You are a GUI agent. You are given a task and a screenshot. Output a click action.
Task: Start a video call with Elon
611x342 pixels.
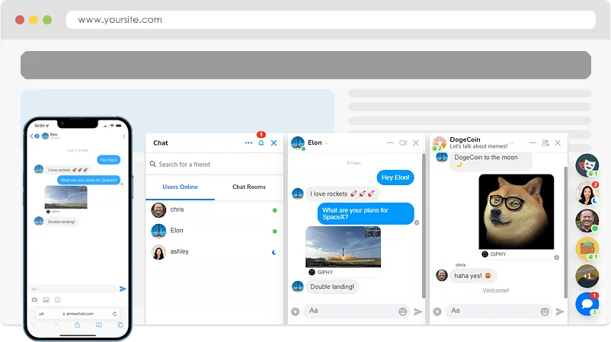[x=402, y=142]
